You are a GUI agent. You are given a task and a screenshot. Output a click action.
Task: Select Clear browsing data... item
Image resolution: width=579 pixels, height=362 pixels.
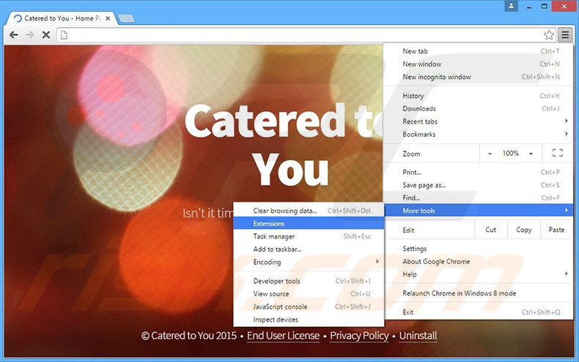click(x=309, y=211)
